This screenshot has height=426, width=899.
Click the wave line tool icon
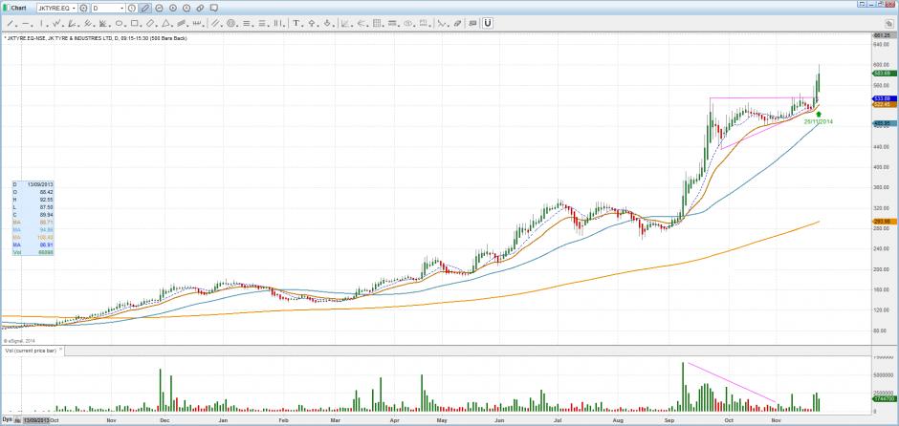click(x=440, y=23)
